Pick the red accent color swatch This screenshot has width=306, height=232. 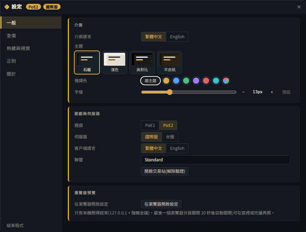click(x=206, y=81)
